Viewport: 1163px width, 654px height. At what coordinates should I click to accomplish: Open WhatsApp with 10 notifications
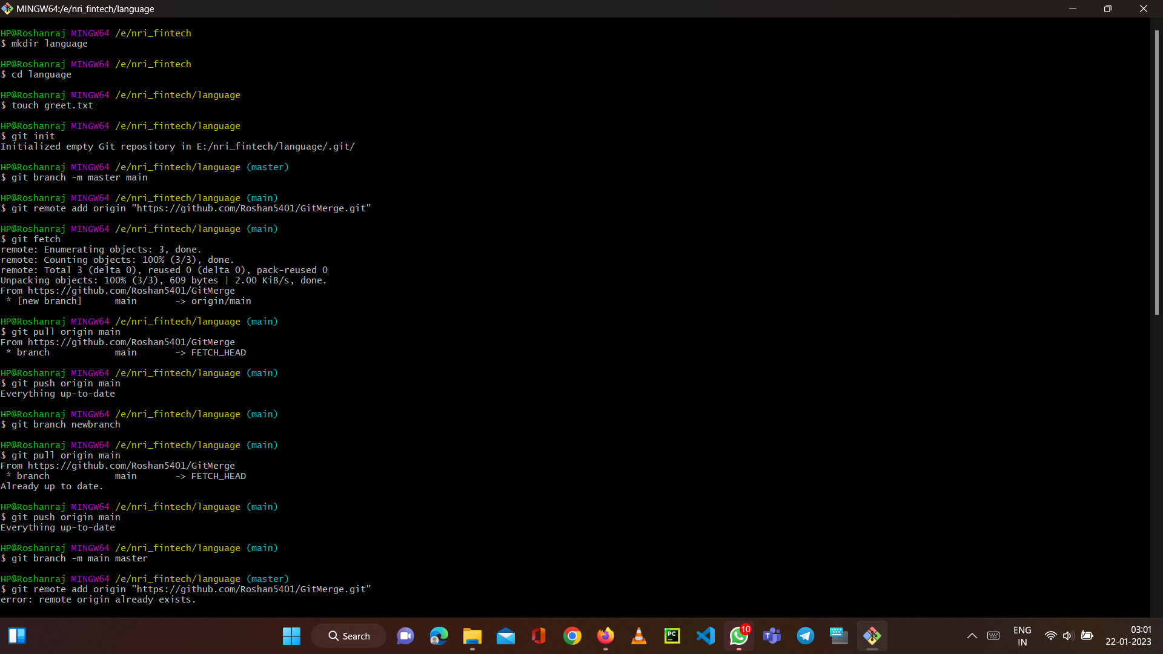coord(738,636)
